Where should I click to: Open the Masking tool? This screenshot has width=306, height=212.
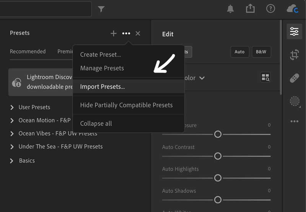tap(294, 101)
